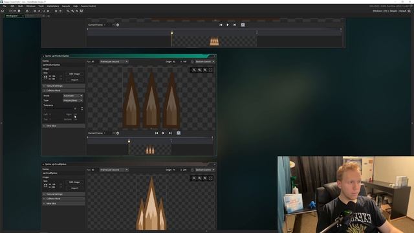Open the File menu

5,6
